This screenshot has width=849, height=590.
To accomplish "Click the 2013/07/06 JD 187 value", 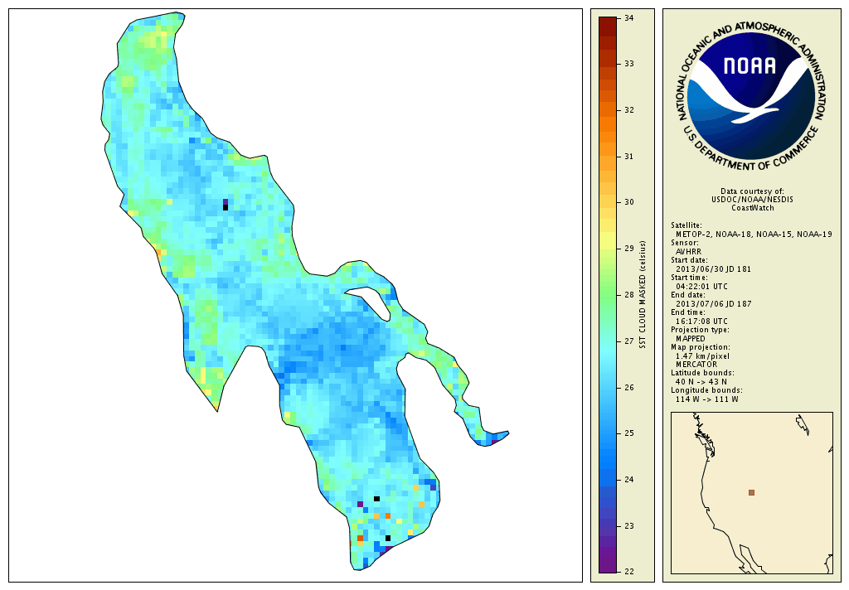I will pos(714,303).
